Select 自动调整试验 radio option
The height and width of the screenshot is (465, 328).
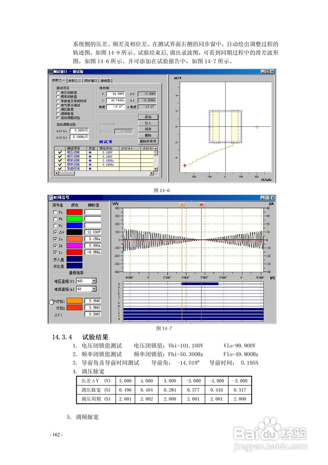(58, 118)
